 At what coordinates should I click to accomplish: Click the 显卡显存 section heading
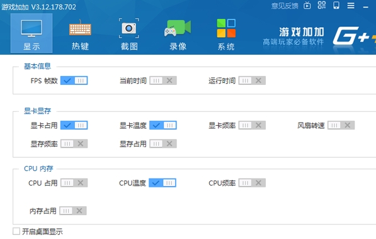click(37, 111)
